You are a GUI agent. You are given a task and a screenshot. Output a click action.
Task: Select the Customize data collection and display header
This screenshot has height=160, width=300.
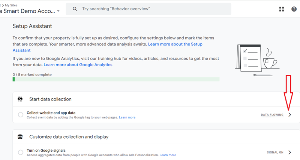tap(69, 137)
